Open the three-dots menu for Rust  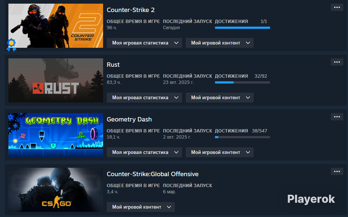tap(337, 62)
